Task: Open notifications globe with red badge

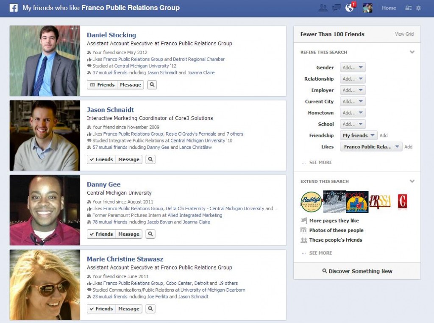Action: [350, 8]
